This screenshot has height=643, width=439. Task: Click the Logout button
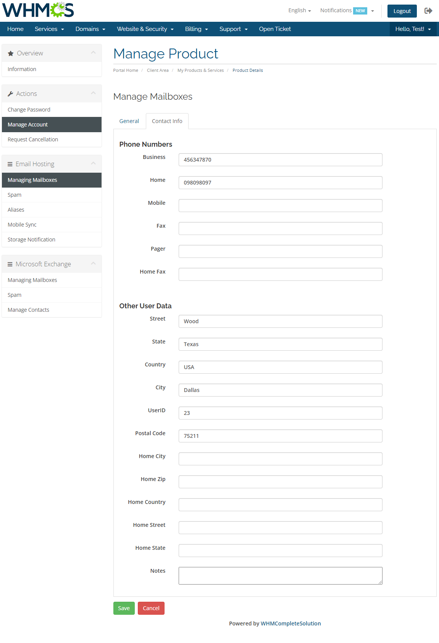point(402,11)
